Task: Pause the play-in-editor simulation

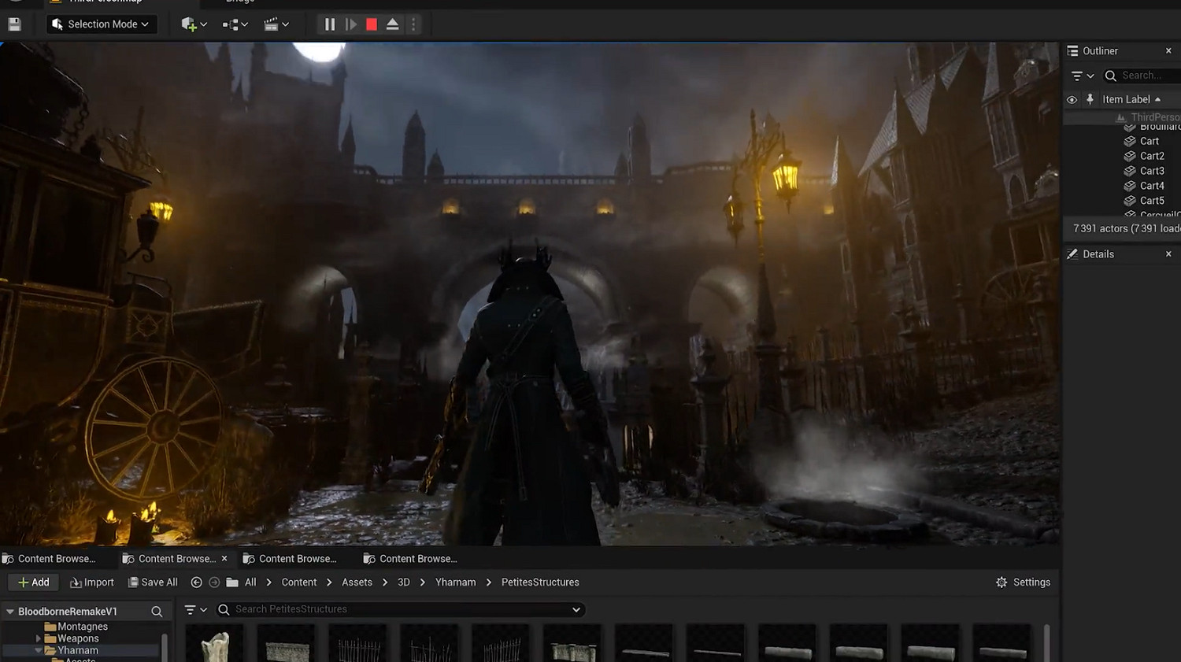Action: pos(329,24)
